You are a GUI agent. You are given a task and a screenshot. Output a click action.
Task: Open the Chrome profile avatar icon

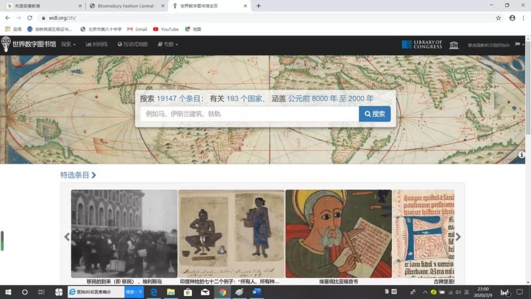click(512, 18)
